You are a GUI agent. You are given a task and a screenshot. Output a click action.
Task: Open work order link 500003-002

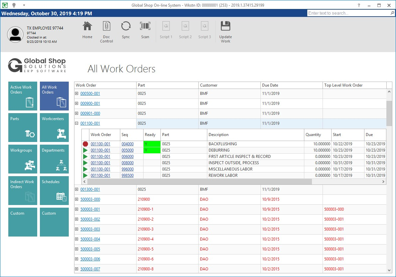tap(90, 219)
